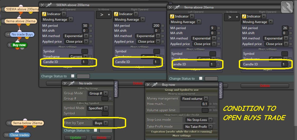Click Delete in the No trade panel
Image resolution: width=297 pixels, height=140 pixels.
click(101, 138)
